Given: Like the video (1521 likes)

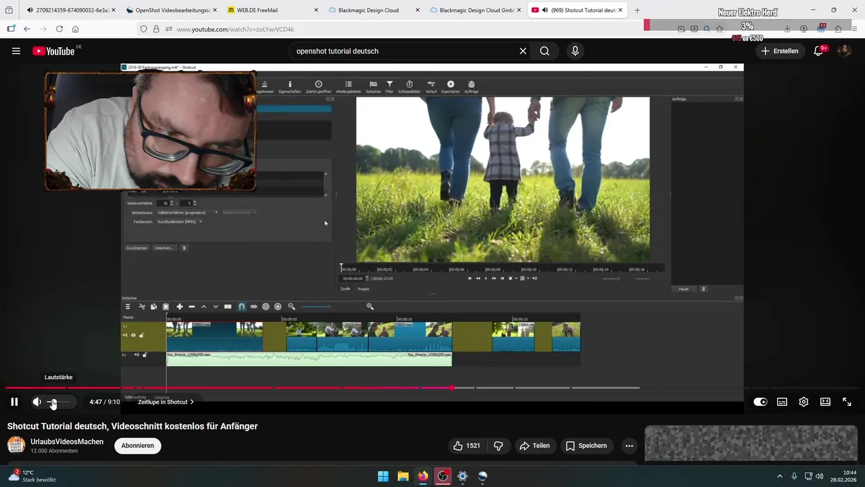Looking at the screenshot, I should click(466, 446).
